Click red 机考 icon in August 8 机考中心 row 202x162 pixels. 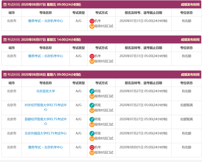[92, 147]
